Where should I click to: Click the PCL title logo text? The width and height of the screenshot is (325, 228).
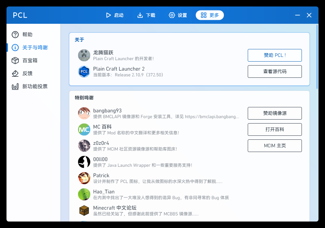click(20, 15)
